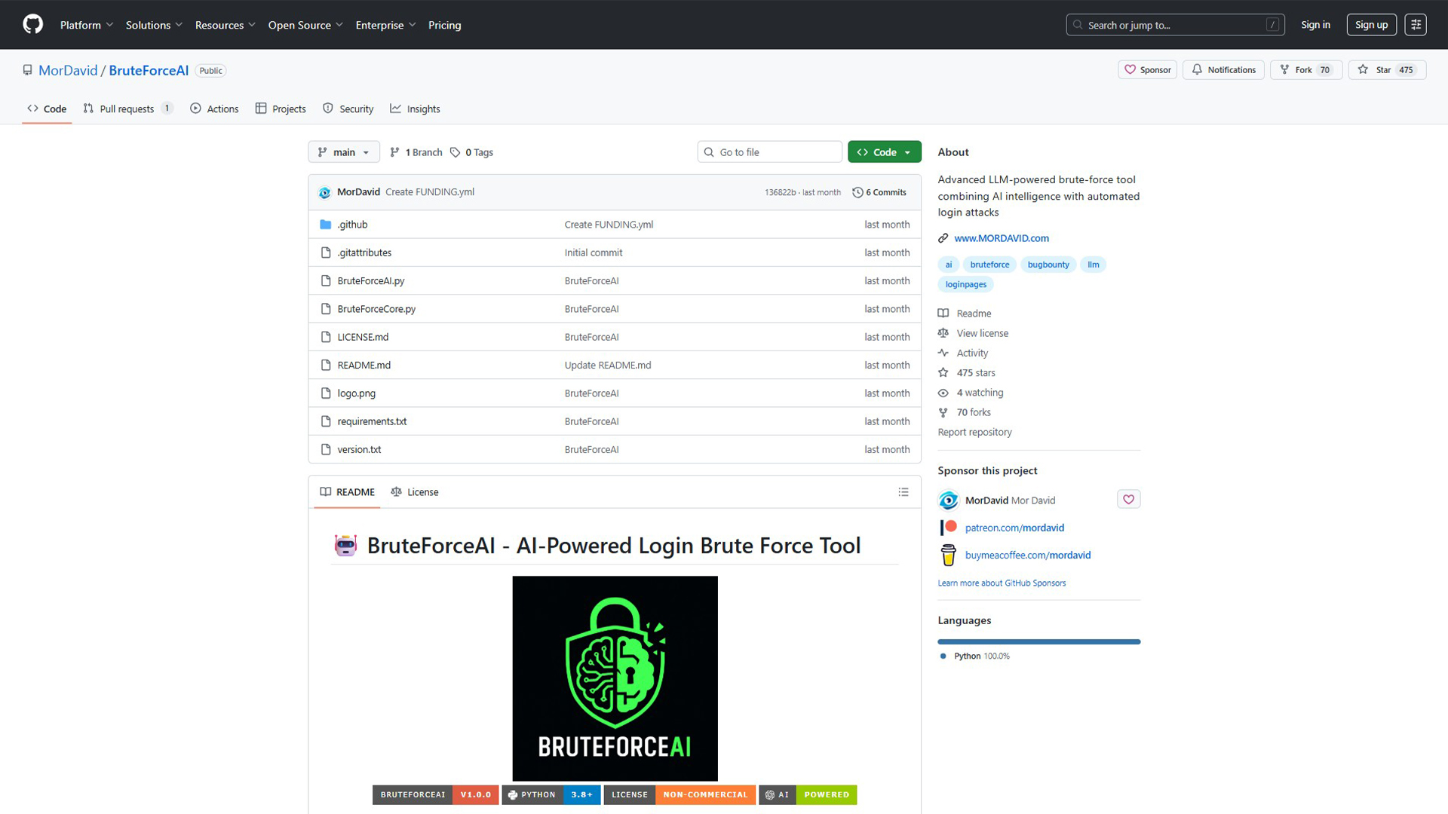Screen dimensions: 1448x814
Task: Expand the green Code dropdown
Action: (x=884, y=151)
